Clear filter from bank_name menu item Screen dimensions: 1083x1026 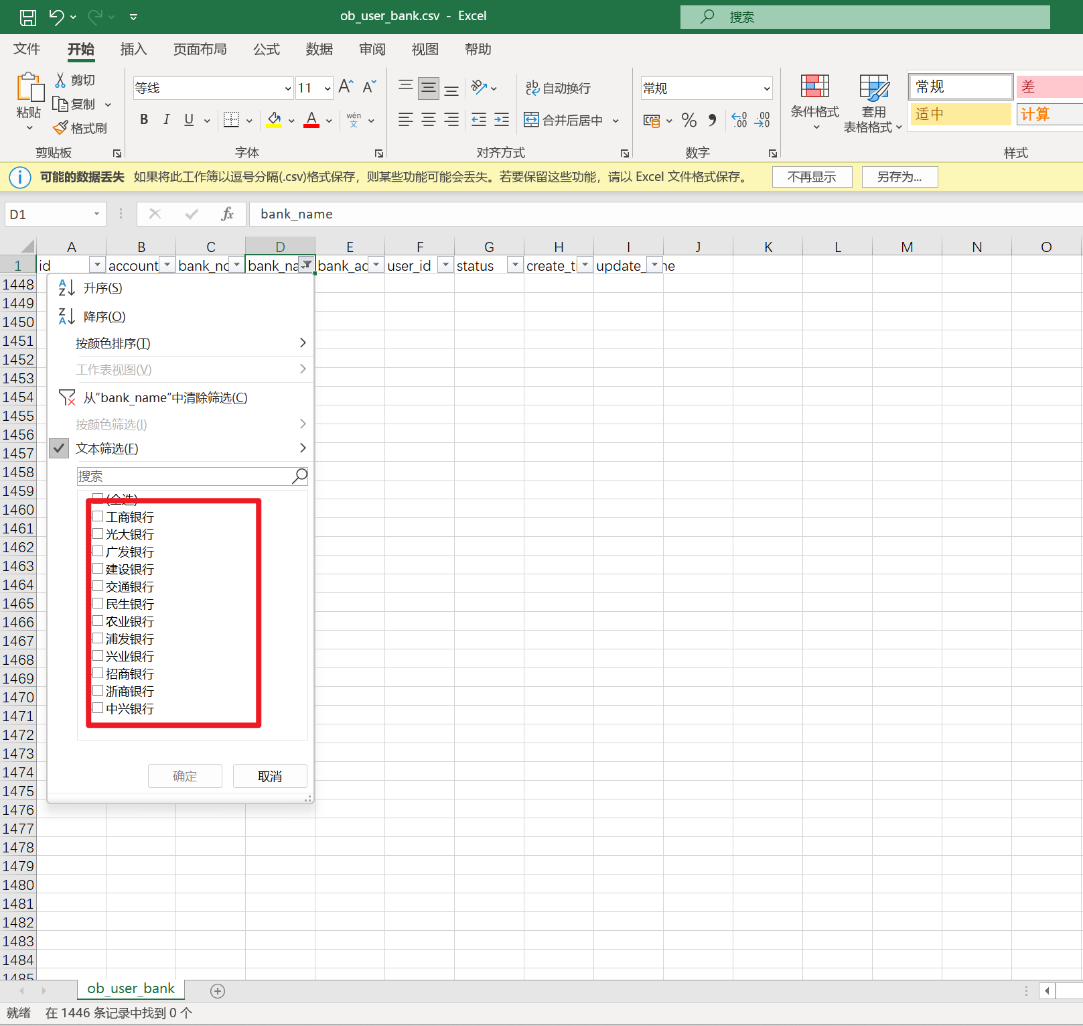point(181,398)
